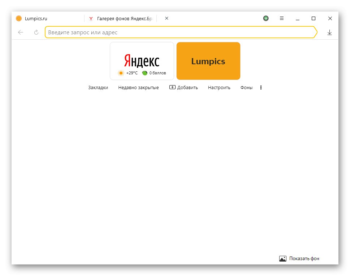Viewport: 350px width, 276px height.
Task: Click the 0 баллов traffic indicator
Action: coord(154,73)
